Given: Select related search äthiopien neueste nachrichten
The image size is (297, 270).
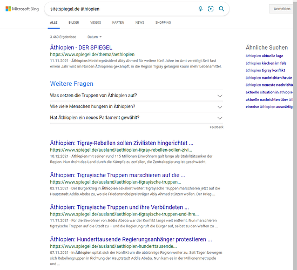Looking at the screenshot, I should pos(269,85).
